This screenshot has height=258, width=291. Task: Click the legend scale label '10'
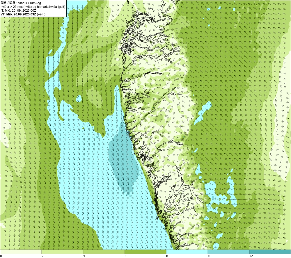[x=210, y=256]
